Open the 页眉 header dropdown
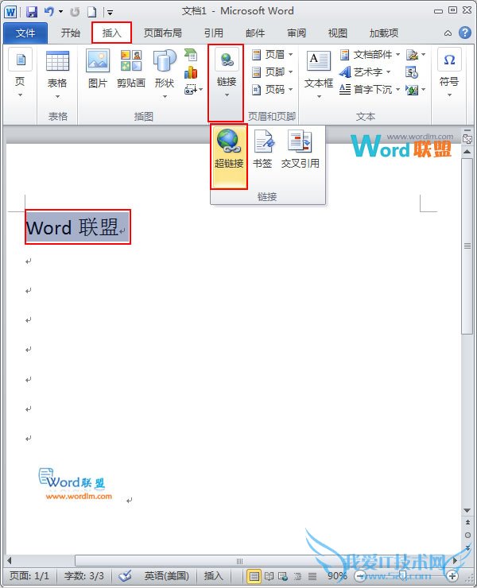 coord(273,55)
